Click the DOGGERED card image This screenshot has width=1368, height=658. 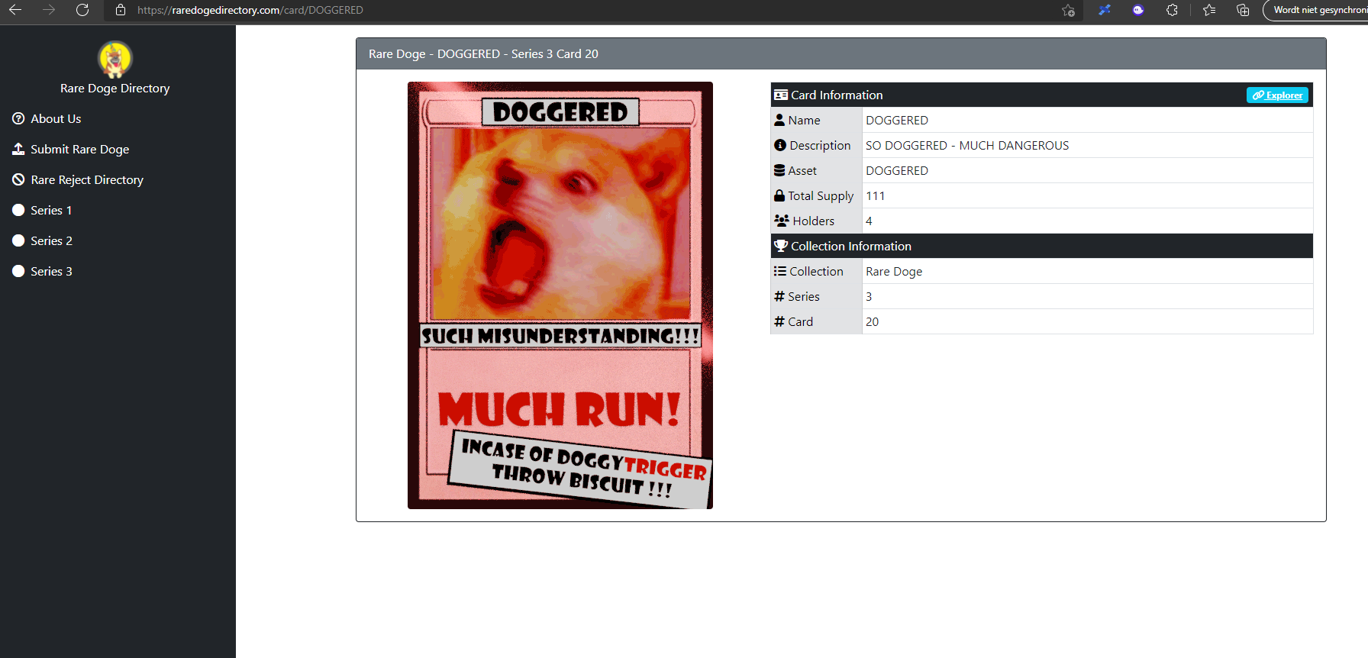coord(560,295)
